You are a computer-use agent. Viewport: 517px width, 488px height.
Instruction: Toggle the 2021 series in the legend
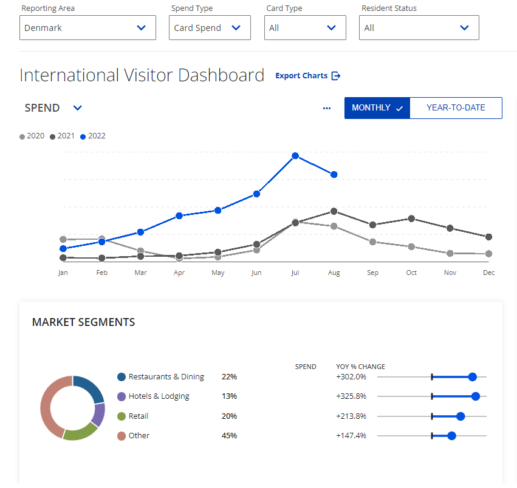tap(52, 136)
